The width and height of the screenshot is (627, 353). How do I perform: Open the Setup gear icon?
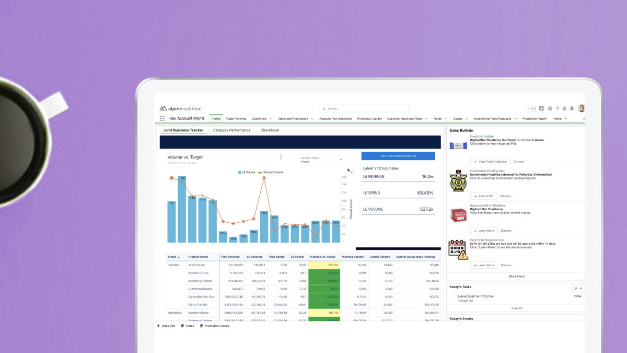tap(565, 109)
